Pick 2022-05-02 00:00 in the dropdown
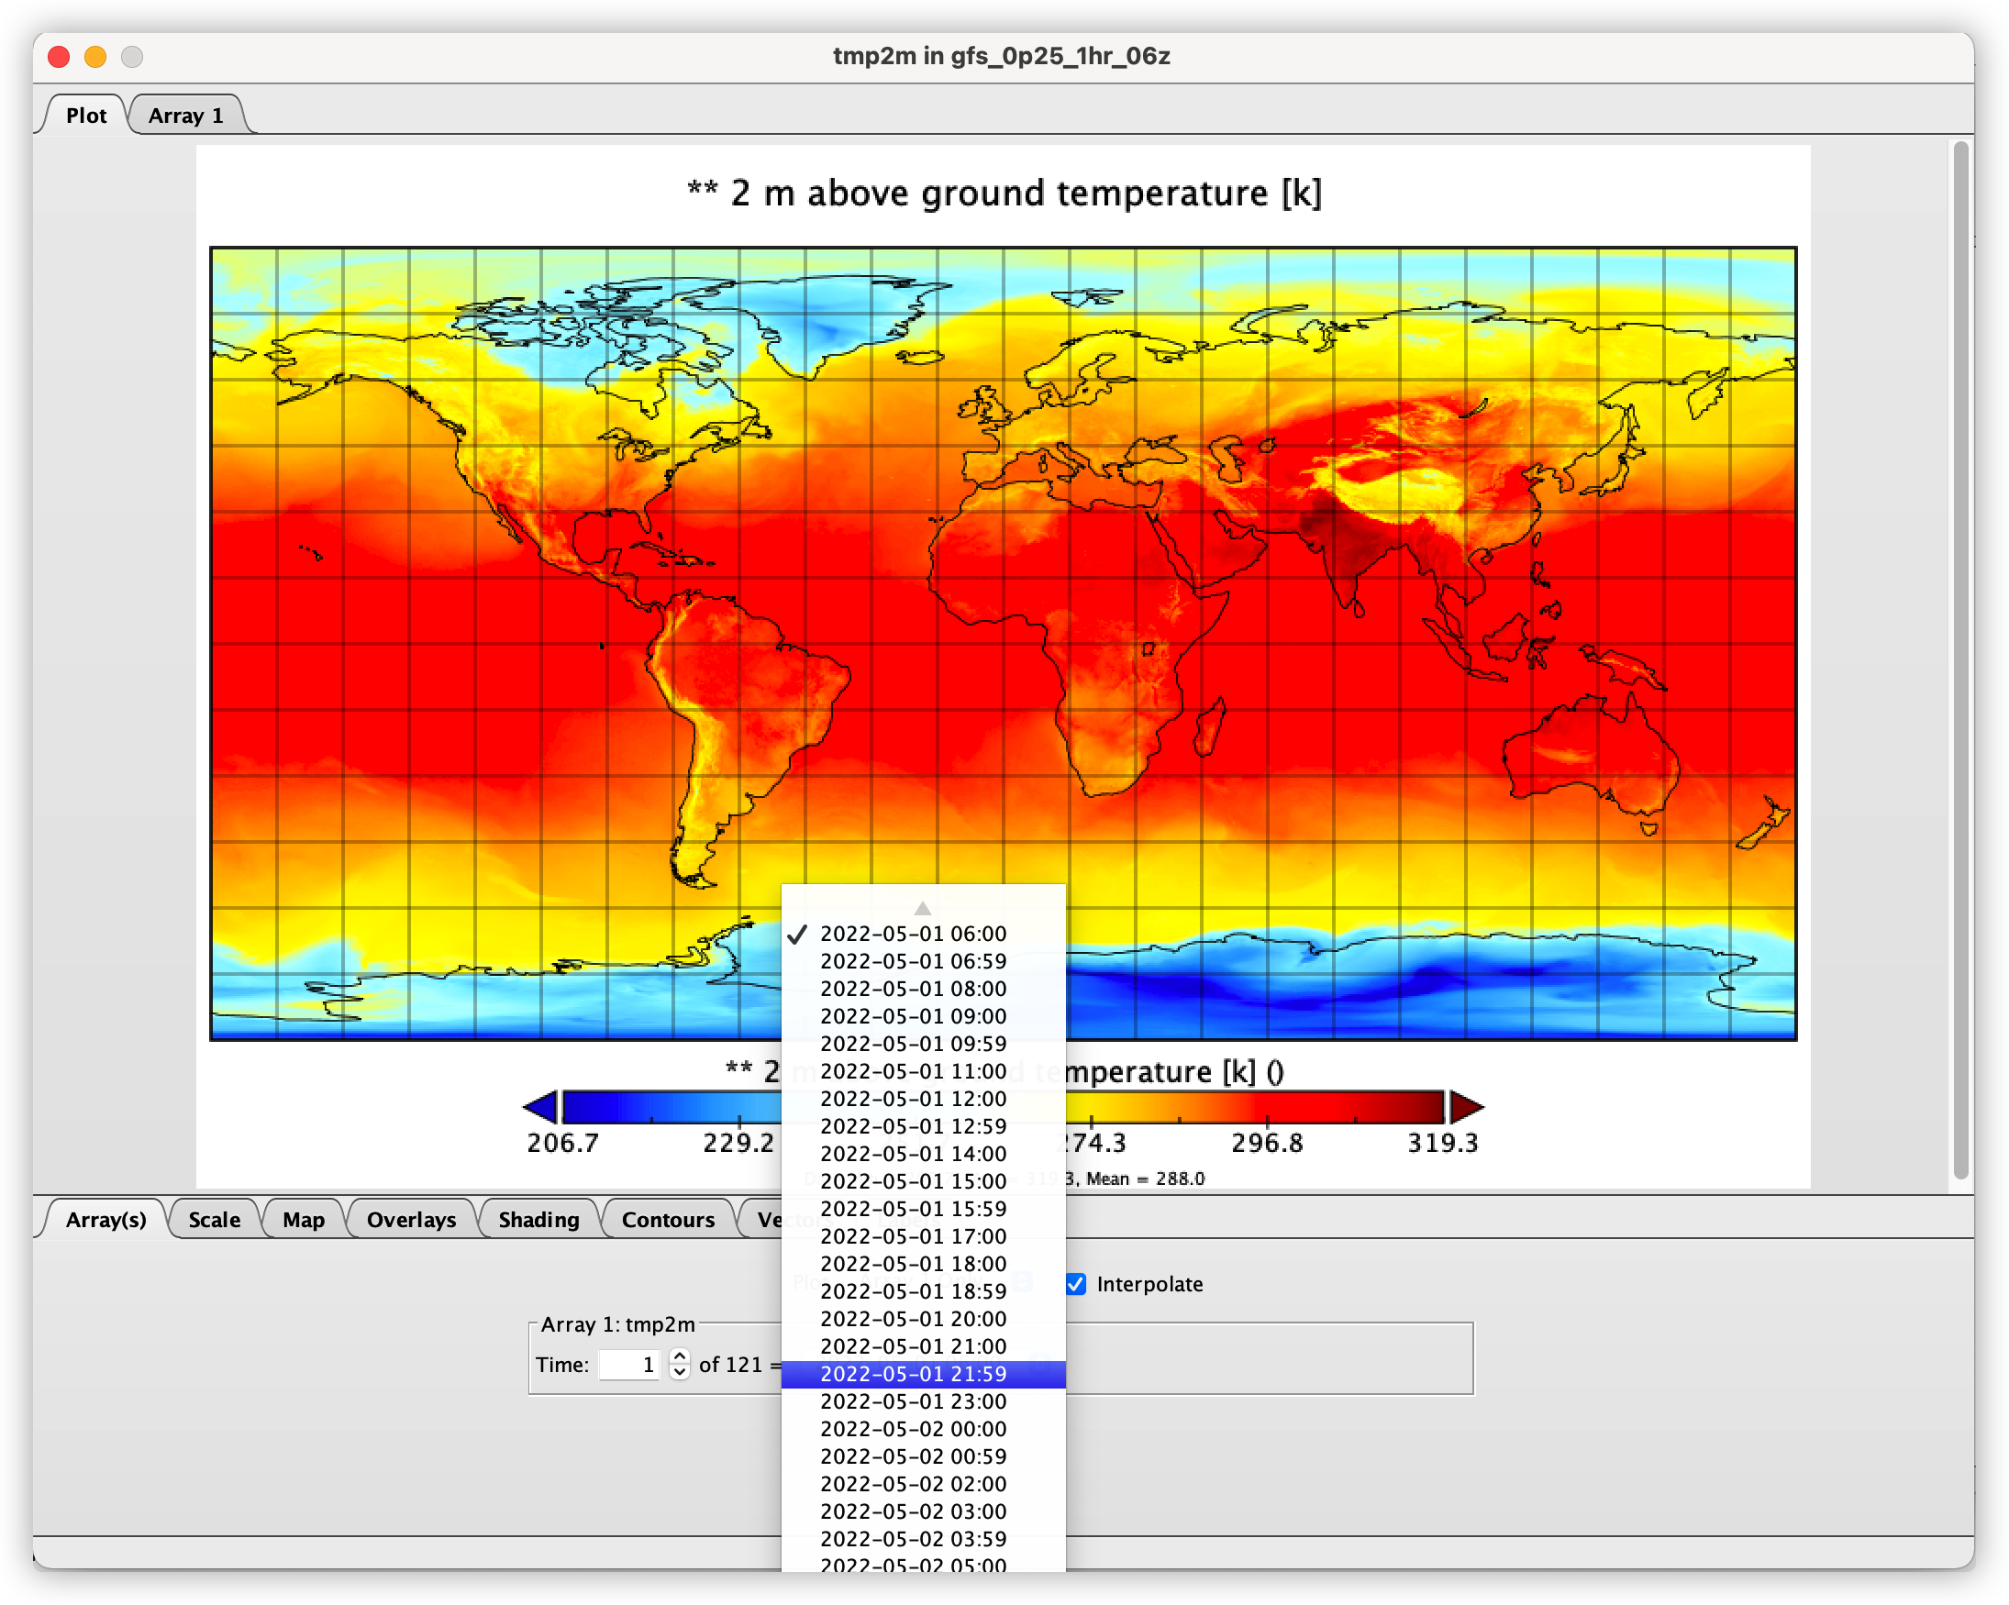The width and height of the screenshot is (2009, 1605). tap(913, 1429)
